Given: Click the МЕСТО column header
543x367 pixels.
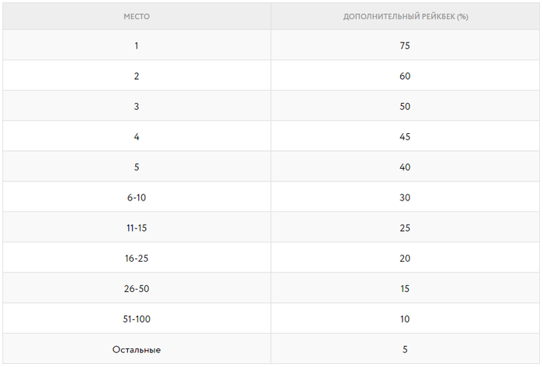Looking at the screenshot, I should pyautogui.click(x=137, y=16).
